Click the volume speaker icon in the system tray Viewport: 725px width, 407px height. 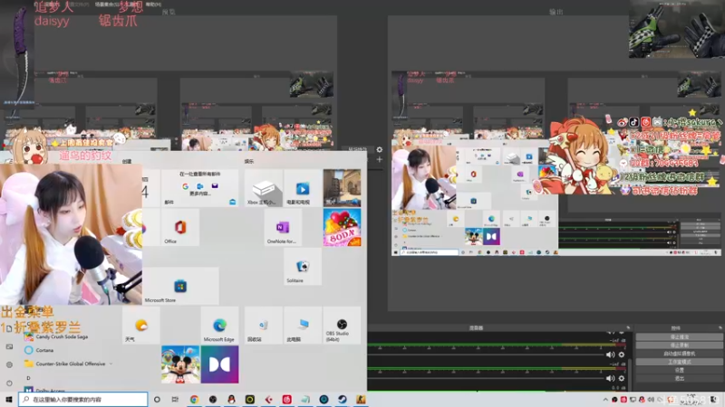tap(651, 400)
